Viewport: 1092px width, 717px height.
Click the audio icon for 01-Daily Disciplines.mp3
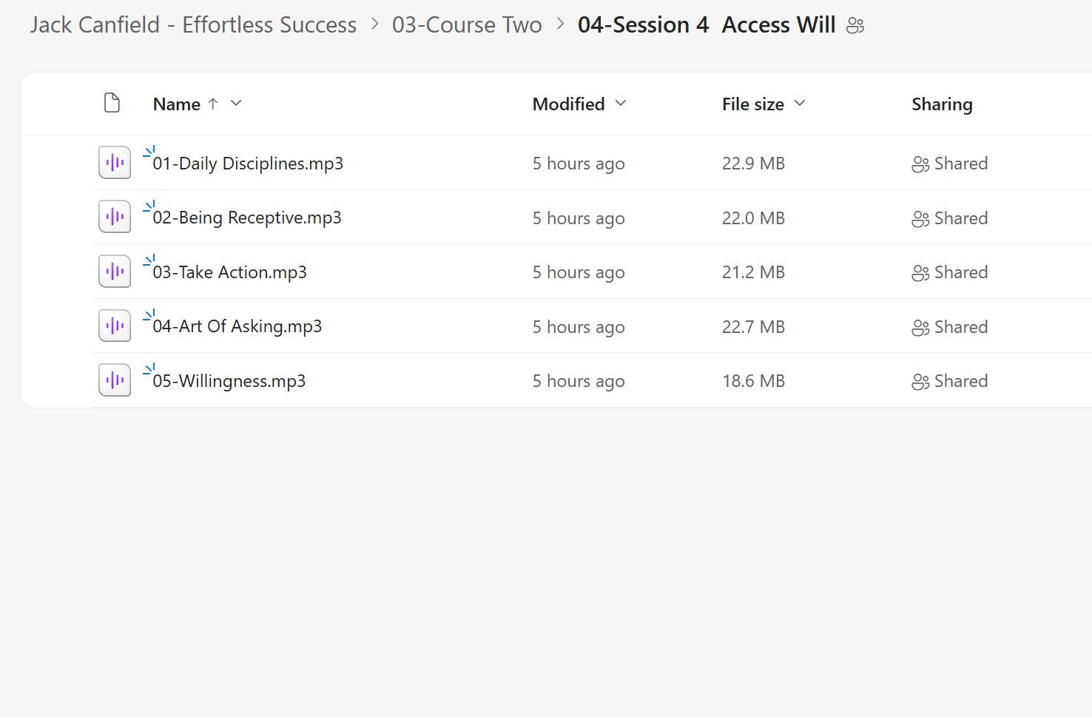point(114,162)
